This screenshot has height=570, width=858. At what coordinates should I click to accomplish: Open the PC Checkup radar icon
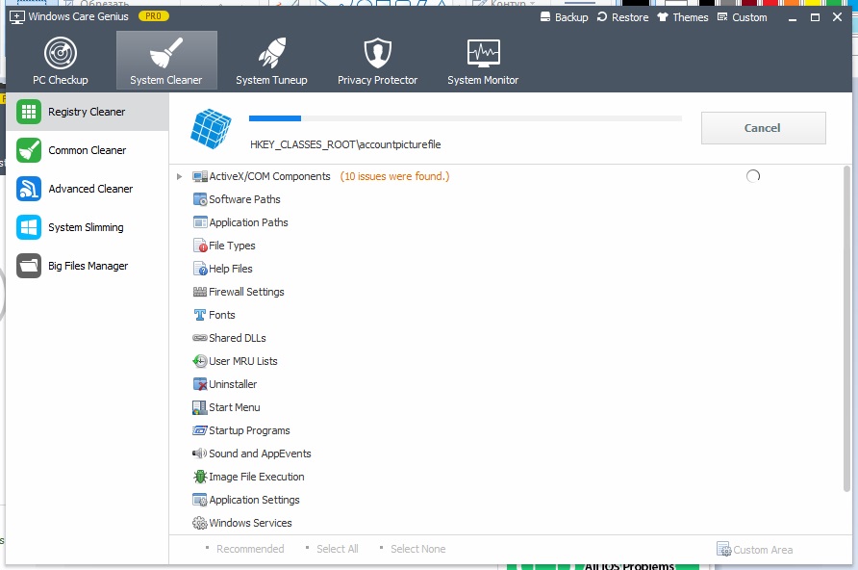pos(61,53)
